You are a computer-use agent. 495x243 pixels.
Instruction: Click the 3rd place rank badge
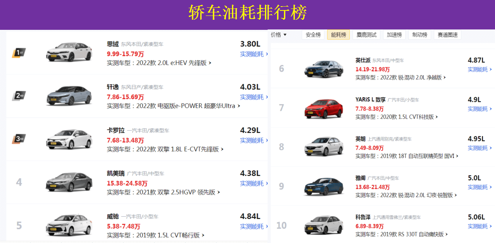[x=19, y=139]
